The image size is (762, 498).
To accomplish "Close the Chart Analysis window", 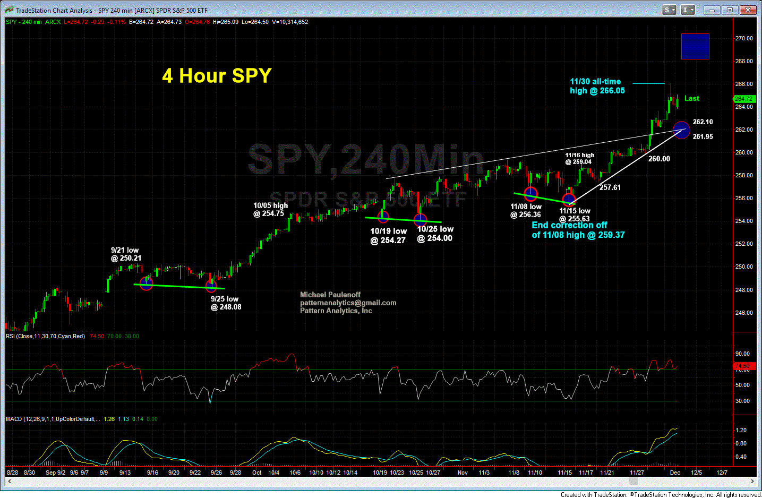I will pos(748,10).
